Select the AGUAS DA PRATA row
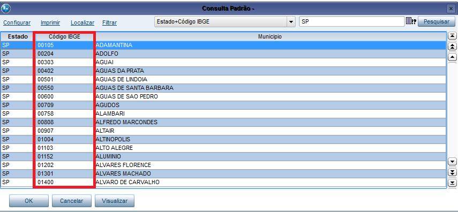The height and width of the screenshot is (212, 458). [x=223, y=71]
